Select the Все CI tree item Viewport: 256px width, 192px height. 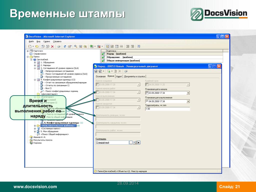tap(48, 88)
